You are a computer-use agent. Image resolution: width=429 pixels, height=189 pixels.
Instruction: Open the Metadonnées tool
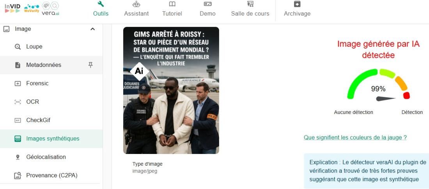tap(44, 65)
